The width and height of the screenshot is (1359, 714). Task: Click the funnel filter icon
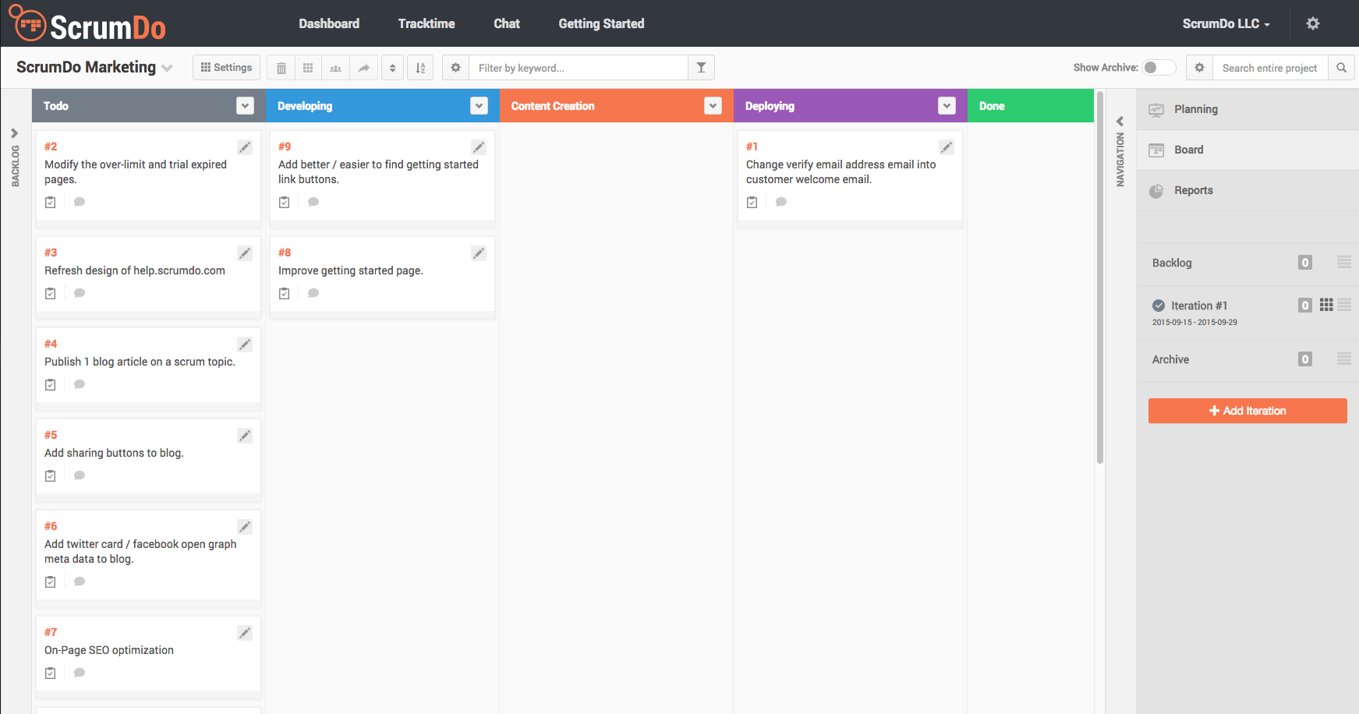point(701,68)
